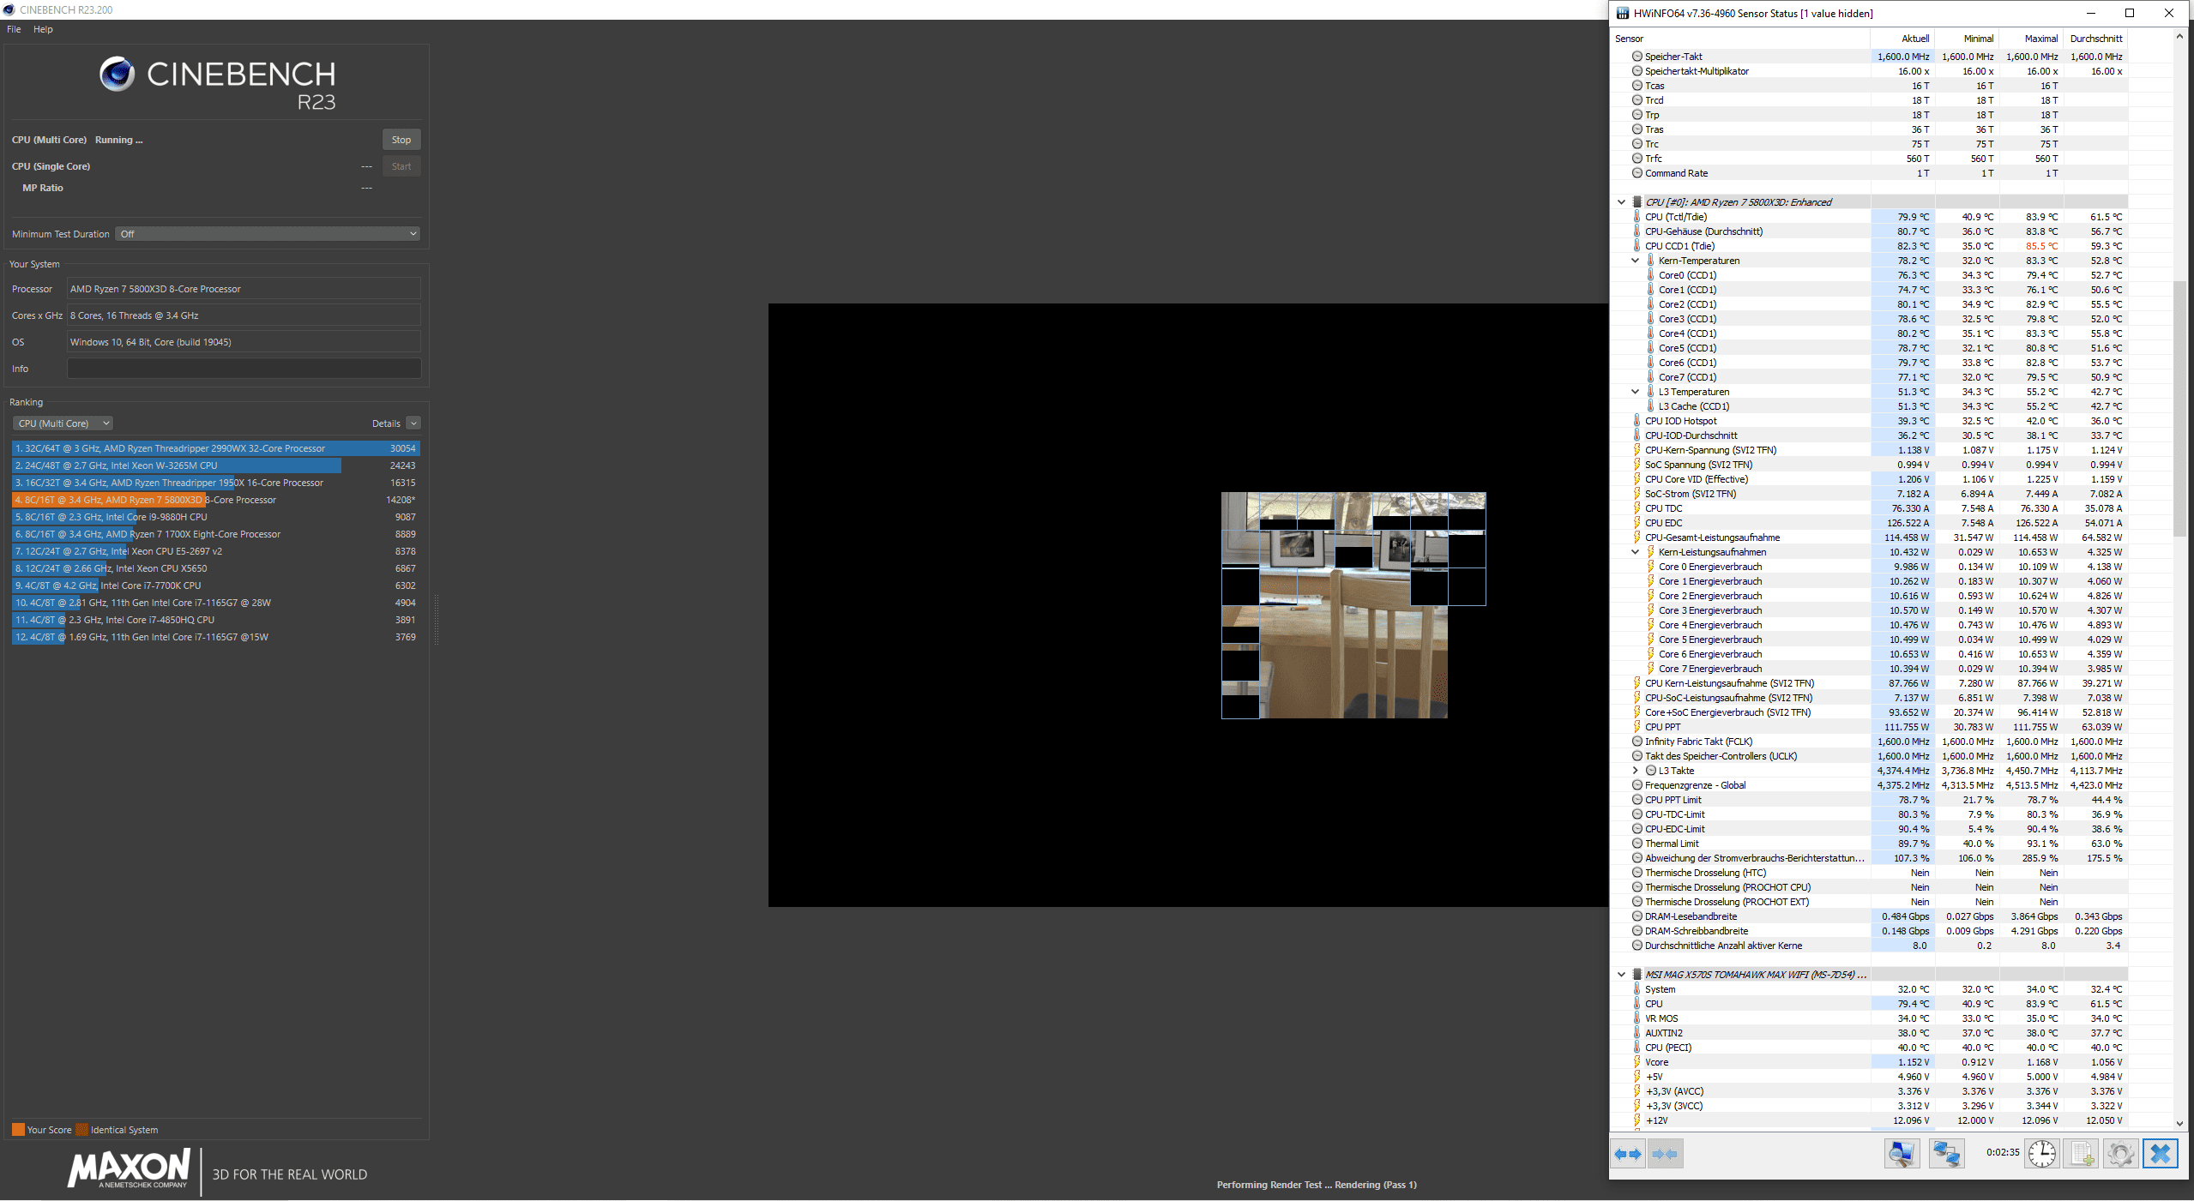
Task: Click HWiNFO vertical scrollbar thumb
Action: [x=2179, y=408]
